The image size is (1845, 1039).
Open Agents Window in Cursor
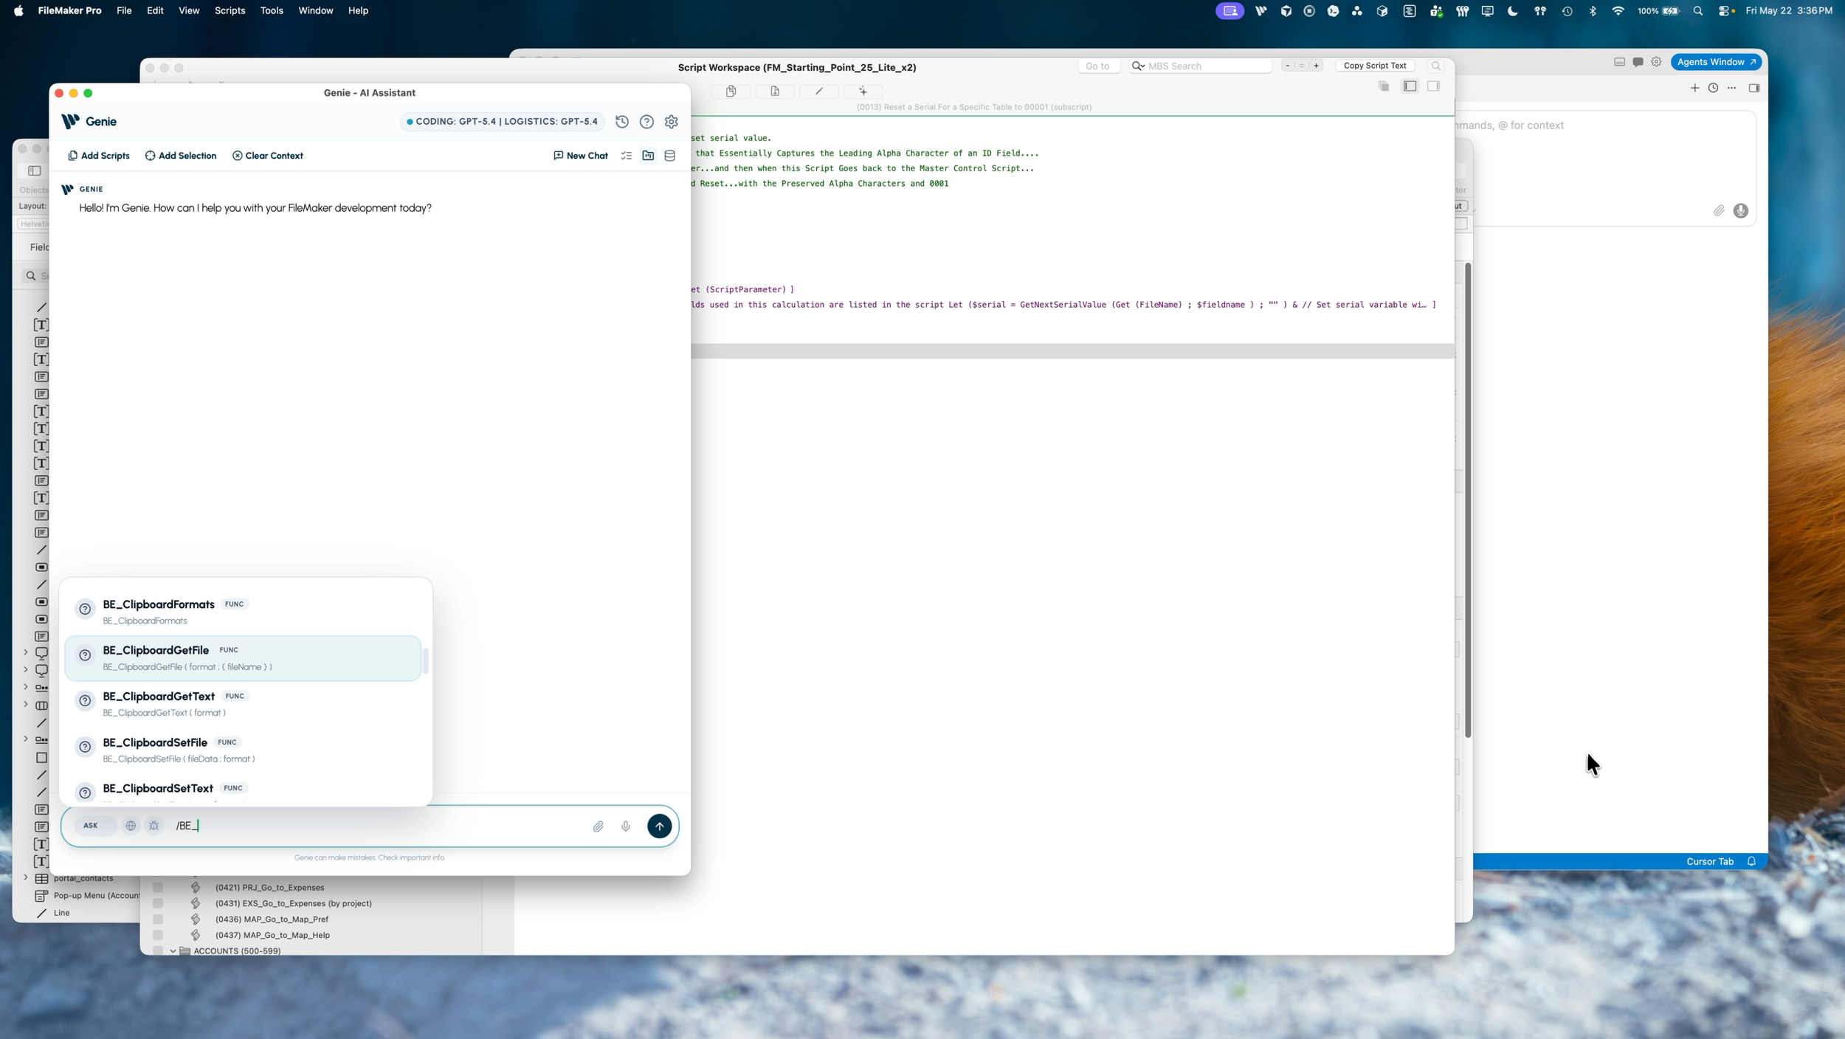click(x=1716, y=62)
